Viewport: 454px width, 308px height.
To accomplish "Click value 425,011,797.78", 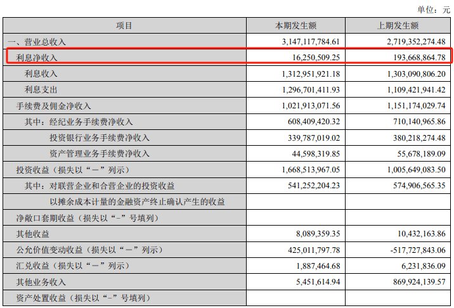I will pyautogui.click(x=314, y=250).
